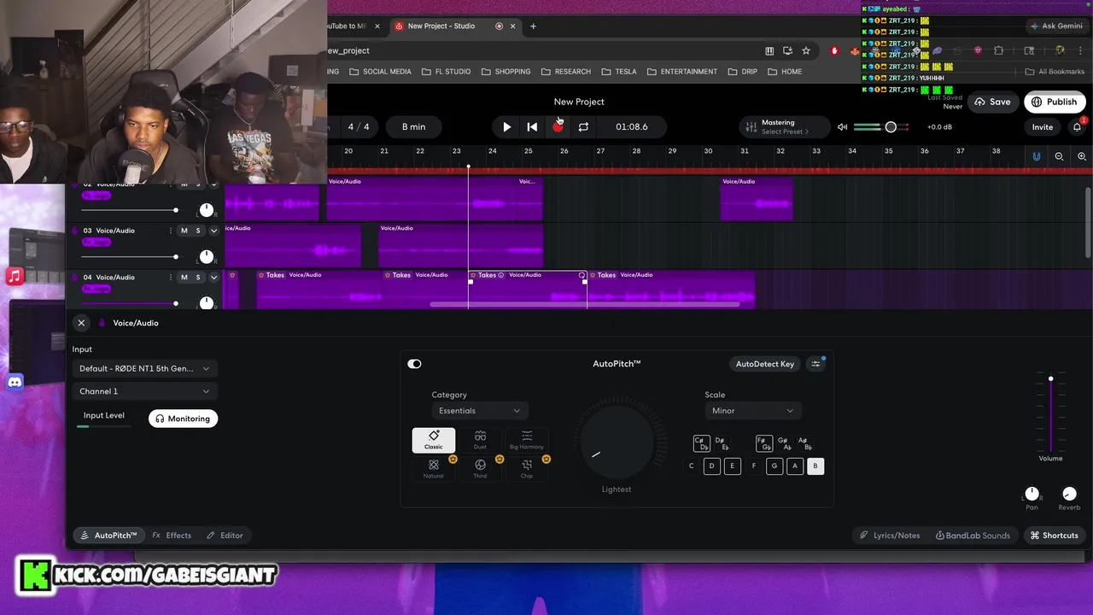This screenshot has height=615, width=1093.
Task: Solo track 03 Voice/Audio
Action: pyautogui.click(x=198, y=231)
